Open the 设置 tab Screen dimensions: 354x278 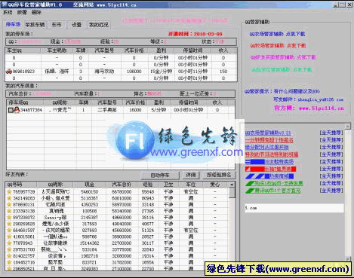point(77,25)
